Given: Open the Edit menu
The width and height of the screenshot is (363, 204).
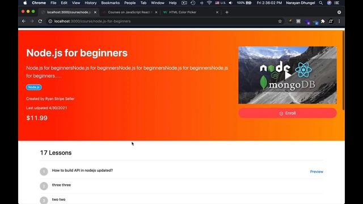Looking at the screenshot, I should coord(64,3).
